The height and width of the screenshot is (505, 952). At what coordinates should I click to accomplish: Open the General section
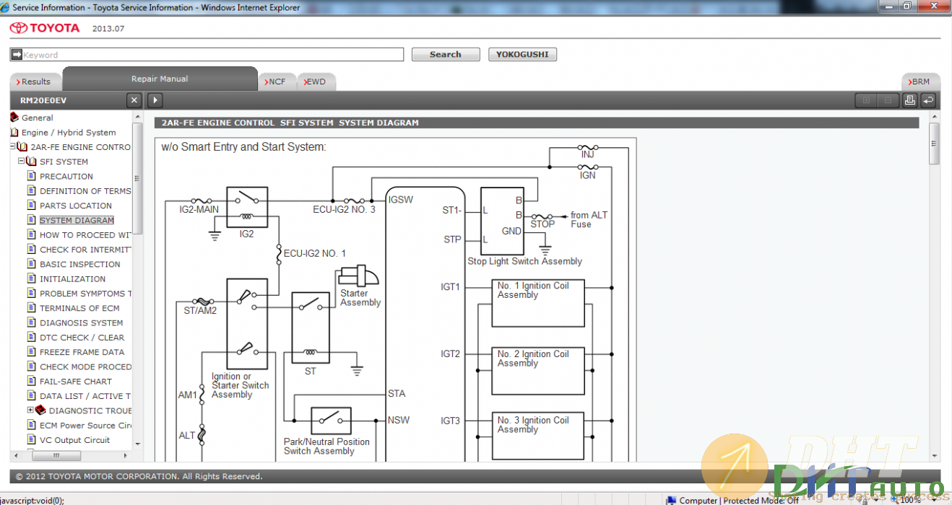click(38, 118)
